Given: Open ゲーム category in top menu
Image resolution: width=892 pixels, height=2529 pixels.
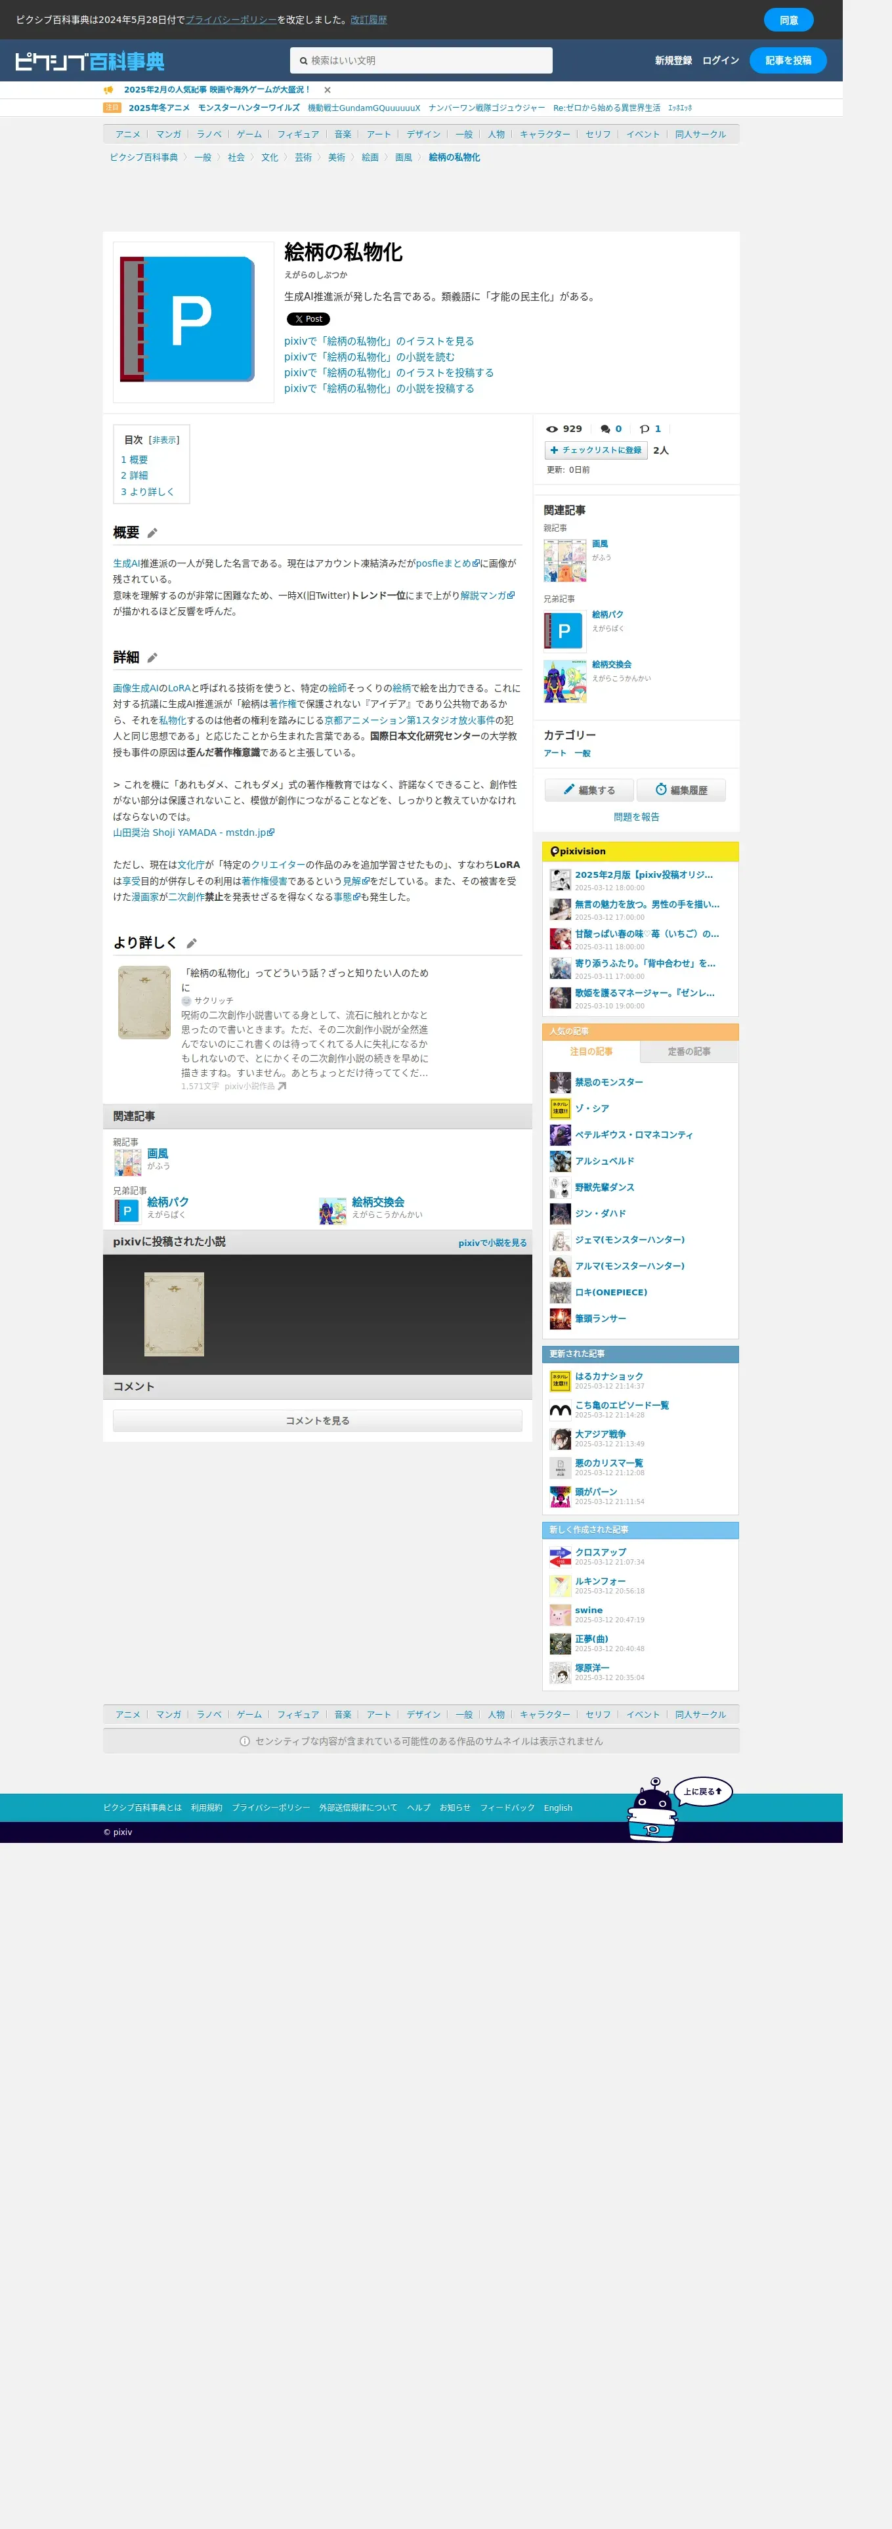Looking at the screenshot, I should pos(249,135).
